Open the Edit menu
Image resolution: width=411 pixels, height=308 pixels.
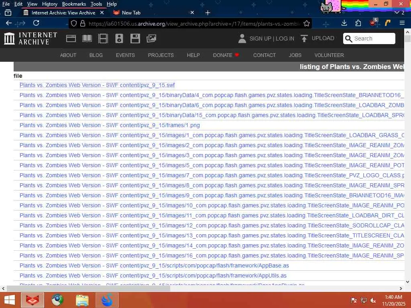click(18, 4)
